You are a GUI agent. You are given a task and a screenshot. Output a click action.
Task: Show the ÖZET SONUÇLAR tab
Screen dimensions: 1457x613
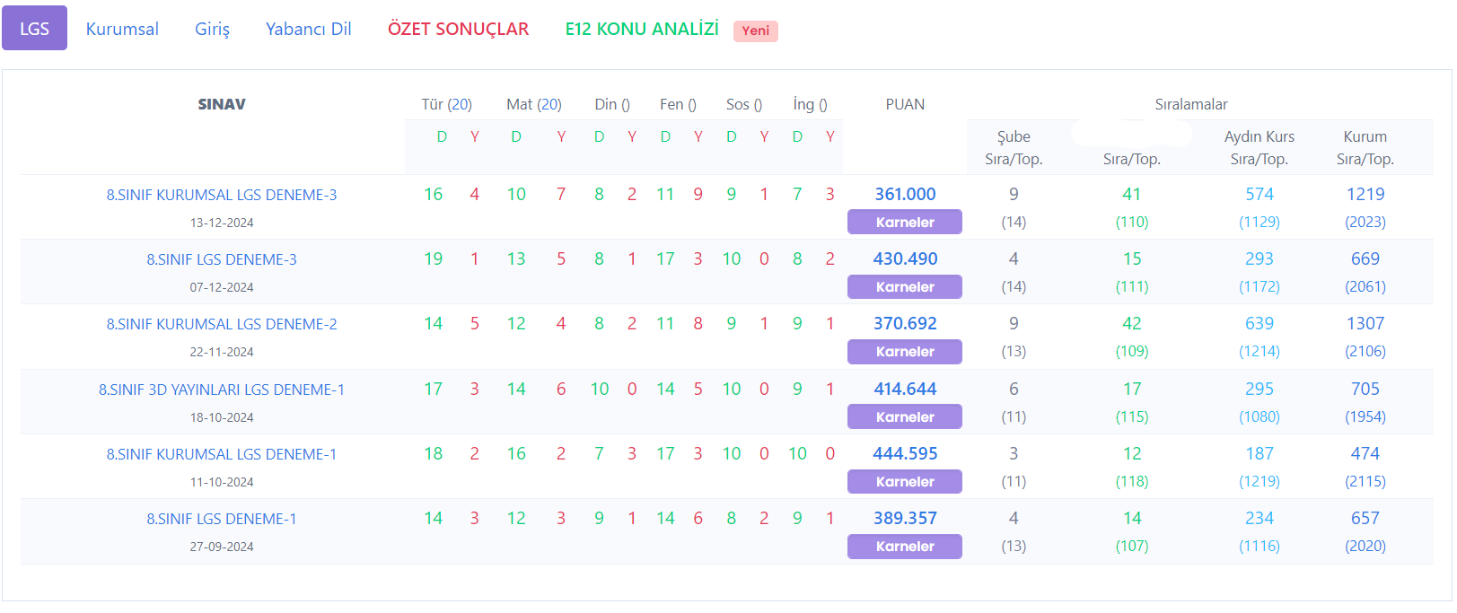click(458, 29)
